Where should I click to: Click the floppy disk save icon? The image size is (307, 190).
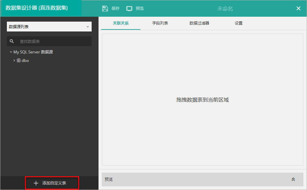pyautogui.click(x=105, y=9)
